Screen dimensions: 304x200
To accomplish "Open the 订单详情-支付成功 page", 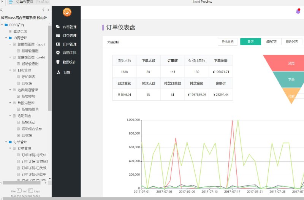I will pyautogui.click(x=35, y=161).
